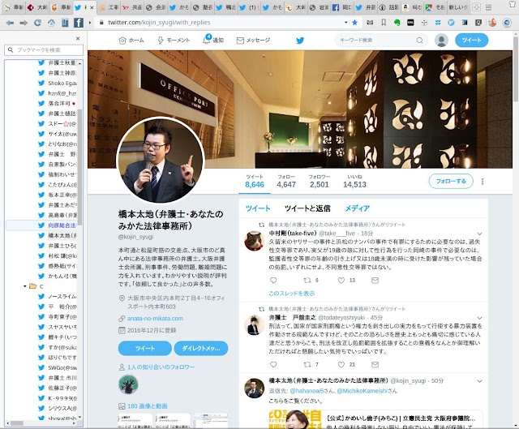The width and height of the screenshot is (519, 429).
Task: Open the messages envelope メッセージ
Action: (x=253, y=41)
